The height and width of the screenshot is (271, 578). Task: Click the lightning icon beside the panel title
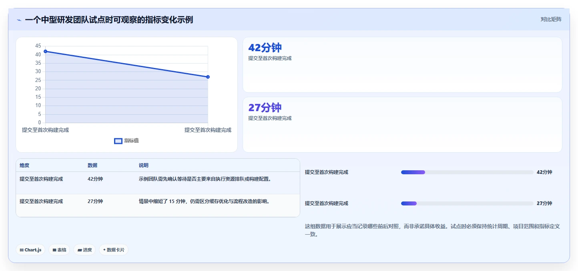tap(19, 20)
